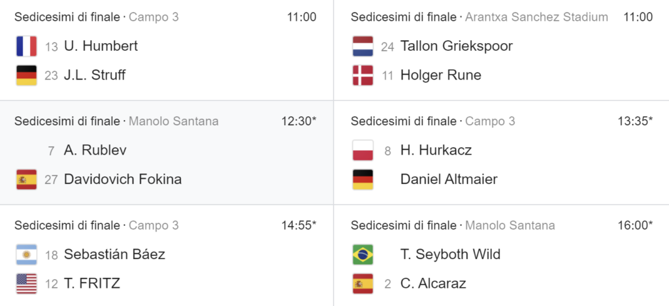Click the 12:30* match time on Manolo Santana
This screenshot has width=669, height=306.
(299, 121)
